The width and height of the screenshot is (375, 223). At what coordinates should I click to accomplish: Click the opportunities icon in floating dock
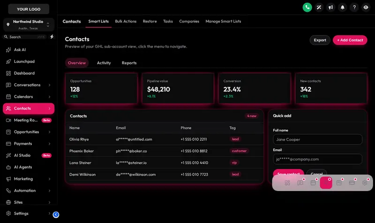coord(339,183)
